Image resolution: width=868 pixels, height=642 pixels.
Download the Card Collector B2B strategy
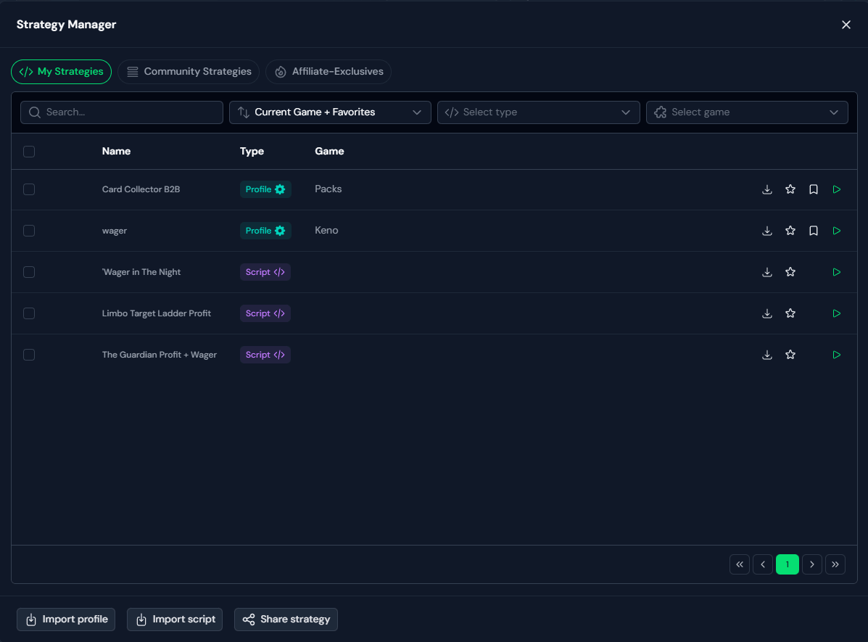pyautogui.click(x=766, y=189)
